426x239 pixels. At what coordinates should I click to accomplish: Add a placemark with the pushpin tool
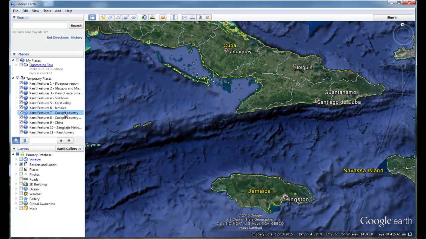point(103,18)
